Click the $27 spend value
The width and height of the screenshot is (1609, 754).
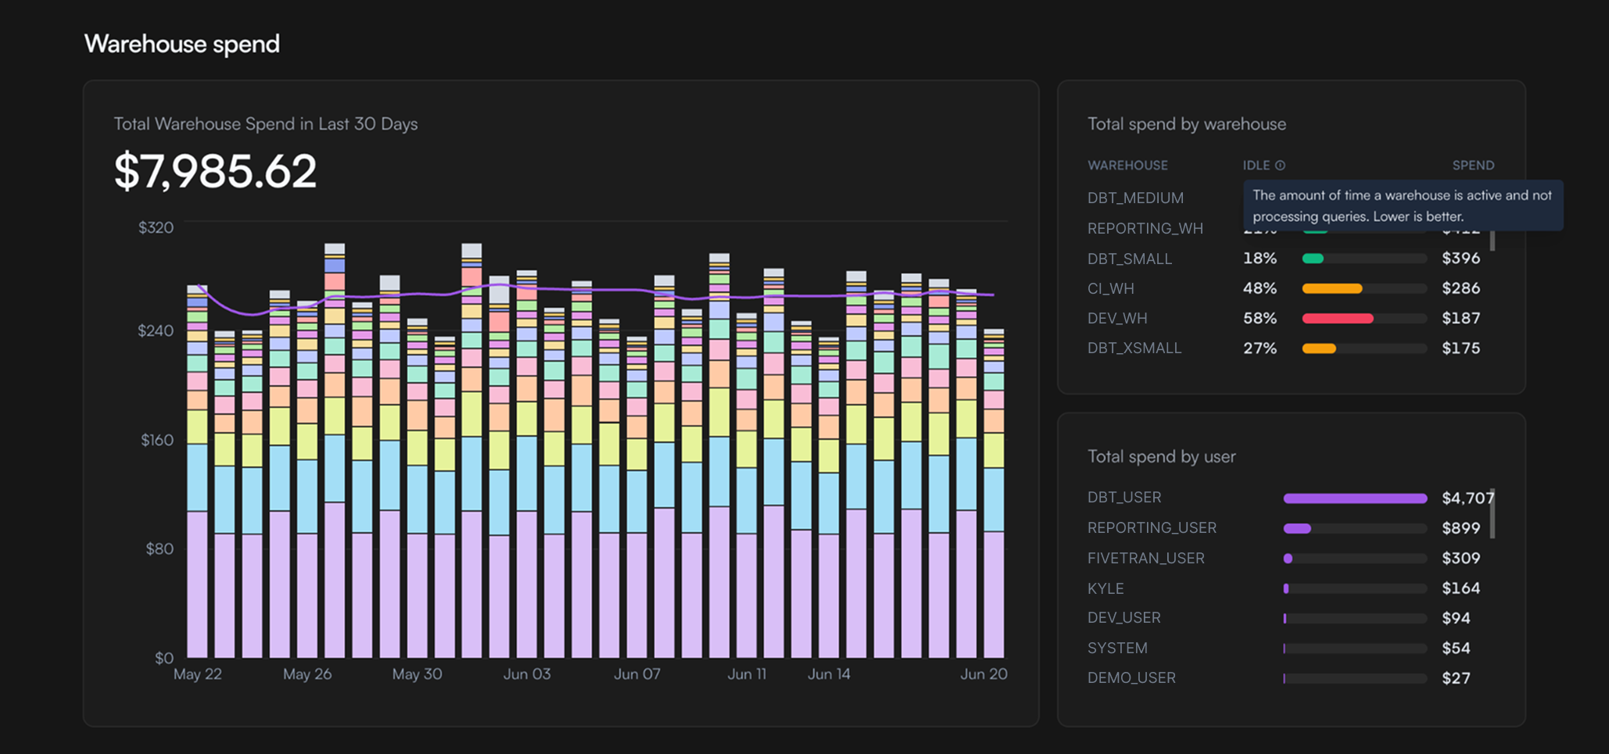(x=1456, y=678)
